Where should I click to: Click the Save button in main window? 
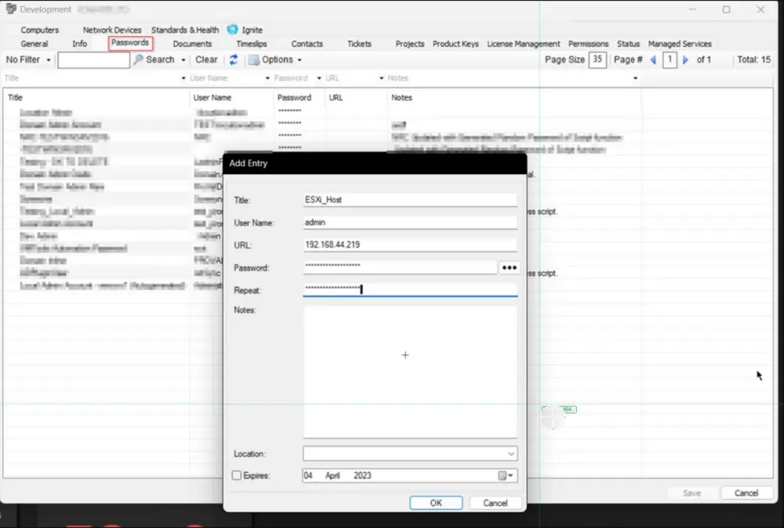[x=692, y=493]
